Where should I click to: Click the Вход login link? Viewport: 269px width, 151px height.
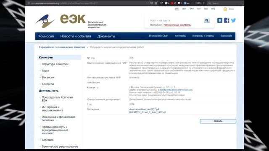pyautogui.click(x=231, y=9)
